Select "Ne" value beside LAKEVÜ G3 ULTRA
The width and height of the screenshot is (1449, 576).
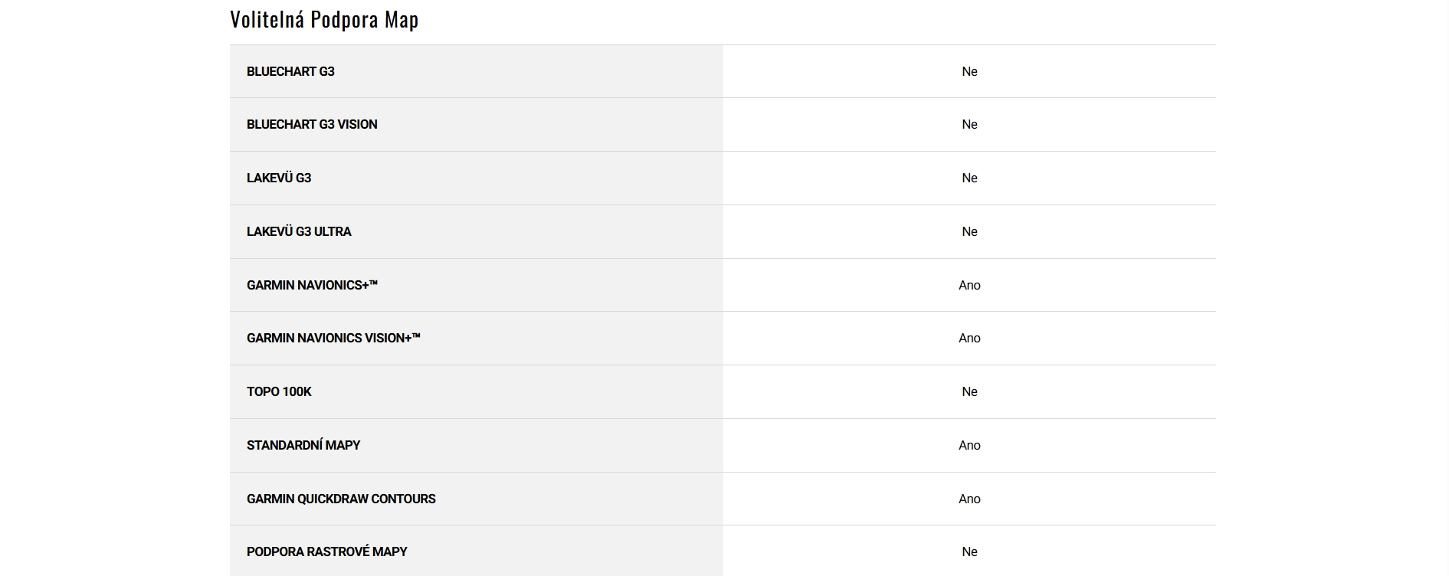(x=969, y=231)
